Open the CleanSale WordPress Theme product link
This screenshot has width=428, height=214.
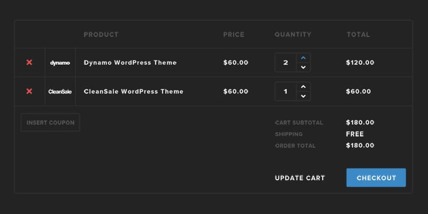click(x=133, y=91)
